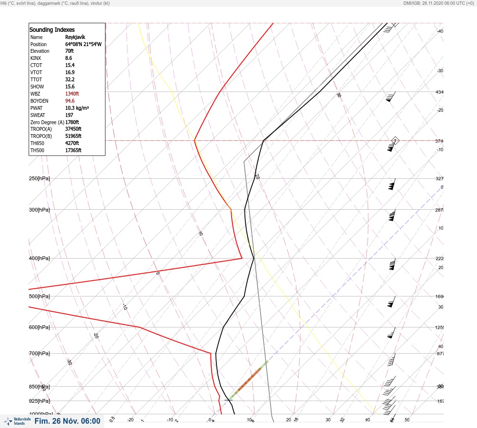
Task: Click the Elevation value 70ft
Action: tap(69, 51)
